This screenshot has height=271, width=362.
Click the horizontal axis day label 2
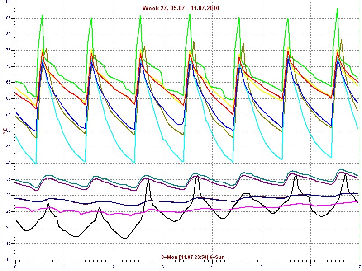pos(114,267)
